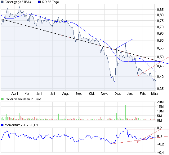Click the momentum peak in late December
Viewport: 169px width, 155px height.
tap(126, 128)
